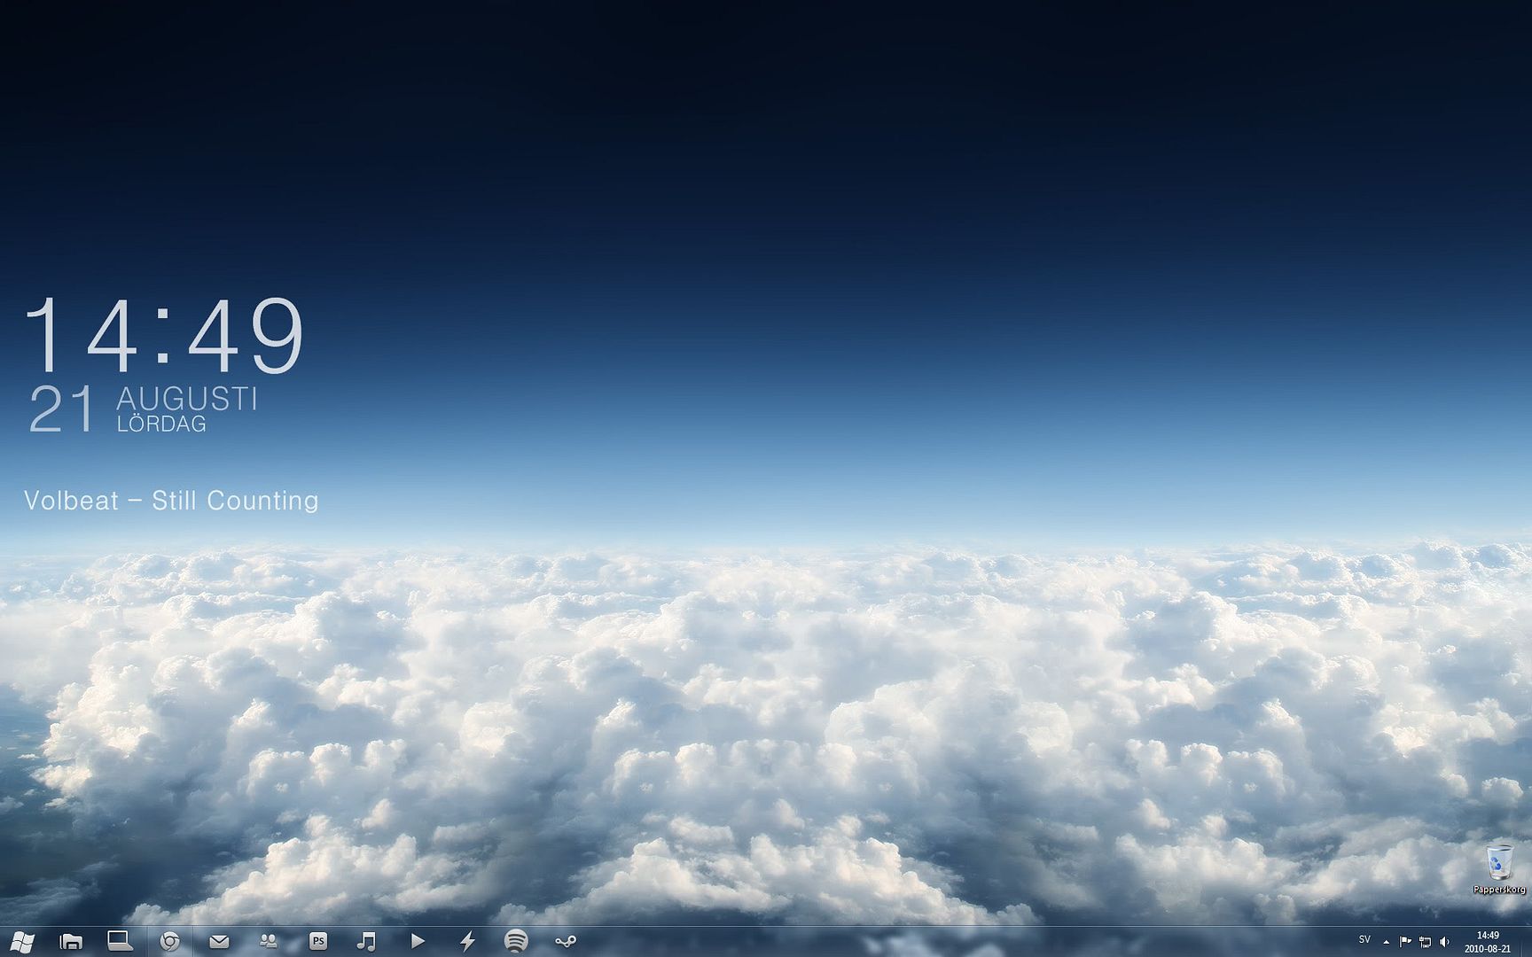Screen dimensions: 1532x957
Task: Click the large 14:49 desktop clock widget
Action: click(164, 335)
